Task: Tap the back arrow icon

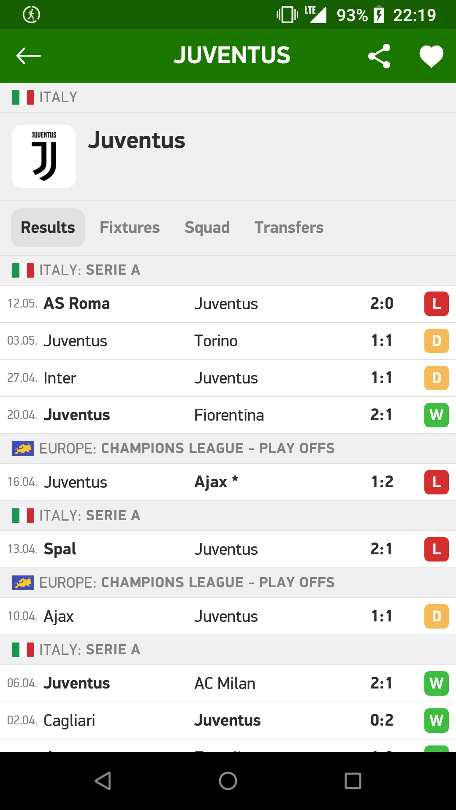Action: point(28,56)
